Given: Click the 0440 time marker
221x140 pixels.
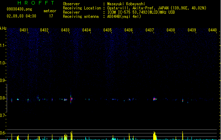Looking at the screenshot, I should (x=213, y=30).
